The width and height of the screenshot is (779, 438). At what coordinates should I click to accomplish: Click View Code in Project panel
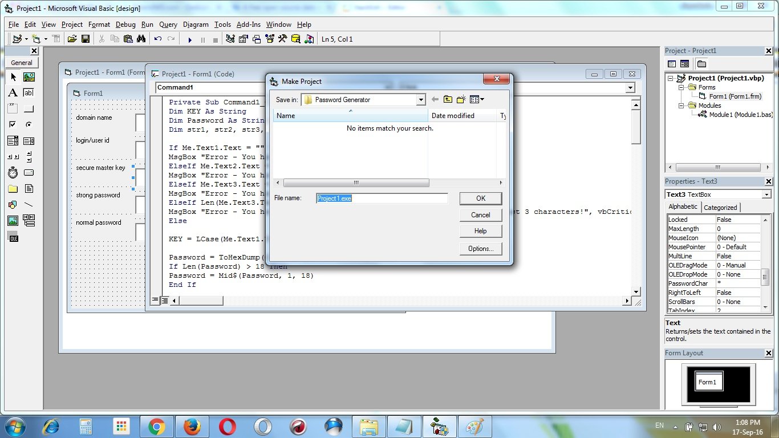tap(672, 64)
